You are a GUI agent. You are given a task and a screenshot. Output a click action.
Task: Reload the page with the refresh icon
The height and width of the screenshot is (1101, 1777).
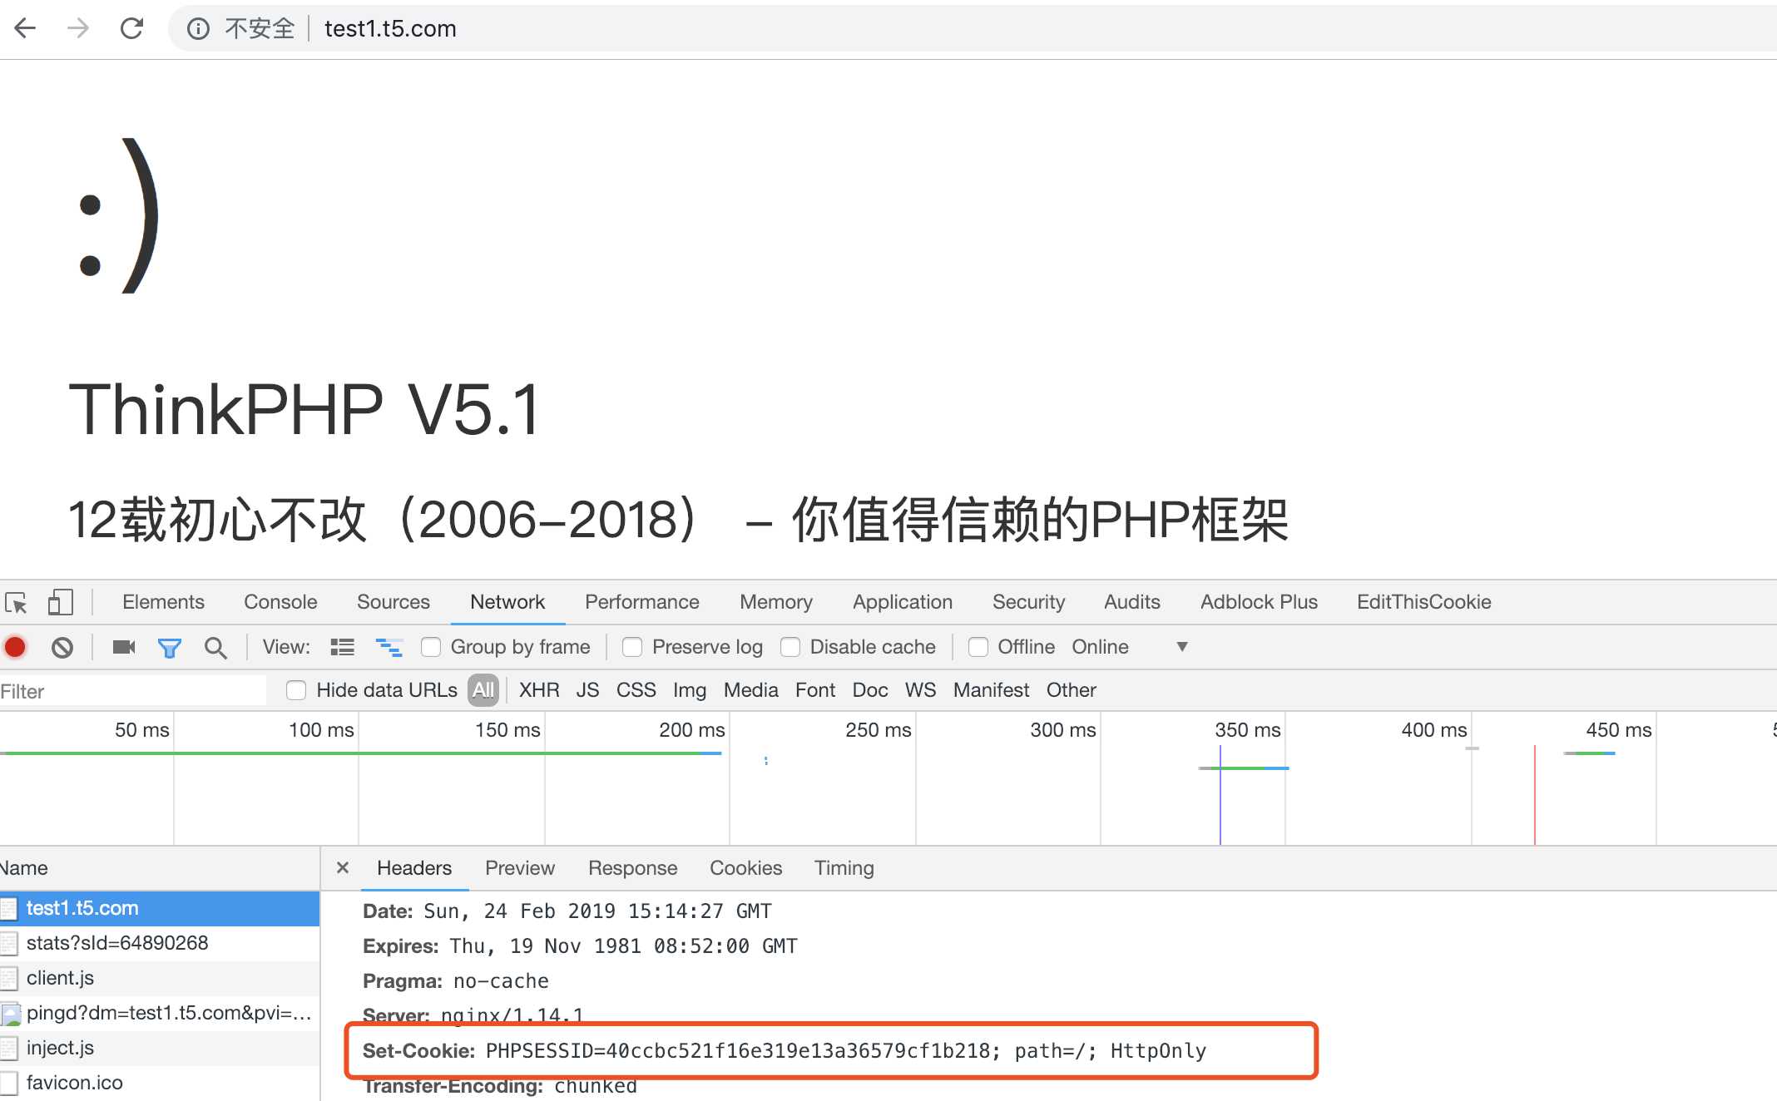click(x=131, y=28)
